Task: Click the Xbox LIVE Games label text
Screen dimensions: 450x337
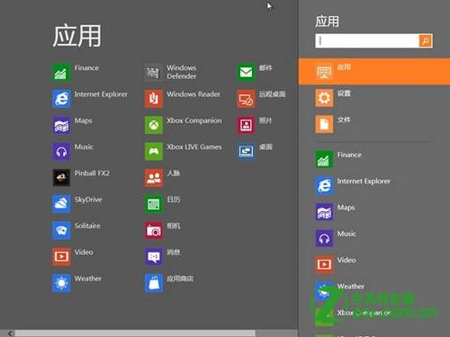Action: pyautogui.click(x=194, y=146)
